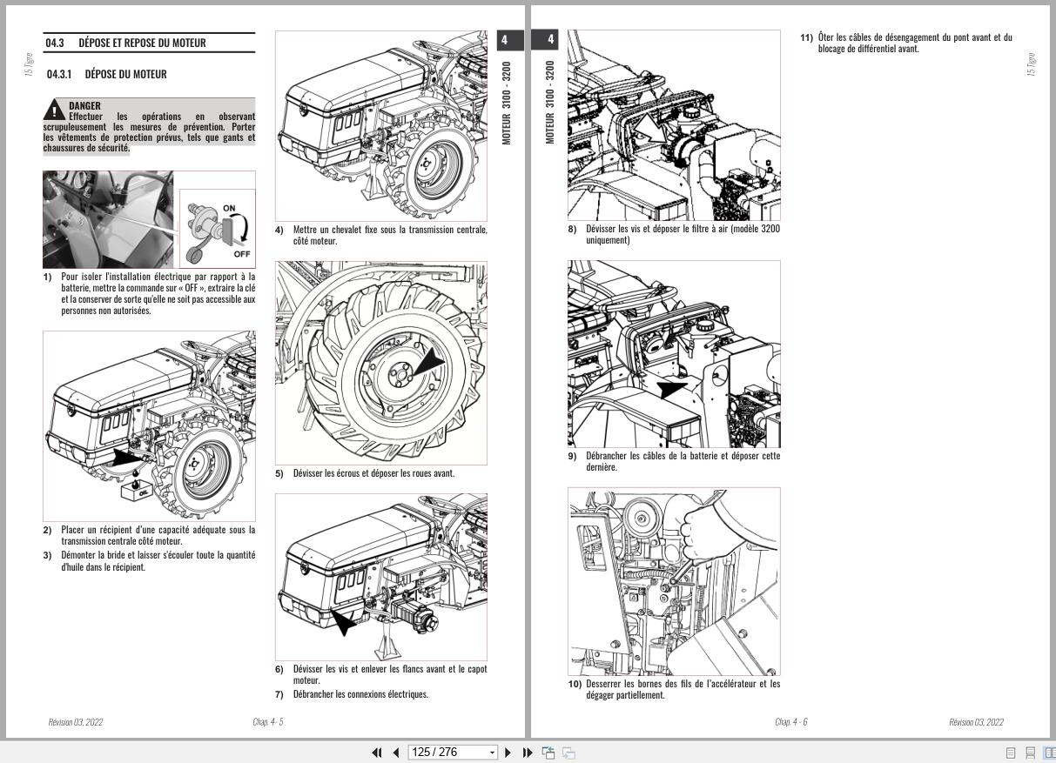The image size is (1056, 763).
Task: Click the footer text "Chap. 4 - 6"
Action: tap(791, 722)
